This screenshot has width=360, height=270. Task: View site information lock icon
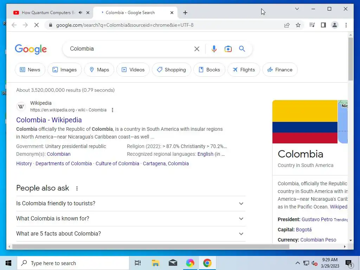(51, 25)
